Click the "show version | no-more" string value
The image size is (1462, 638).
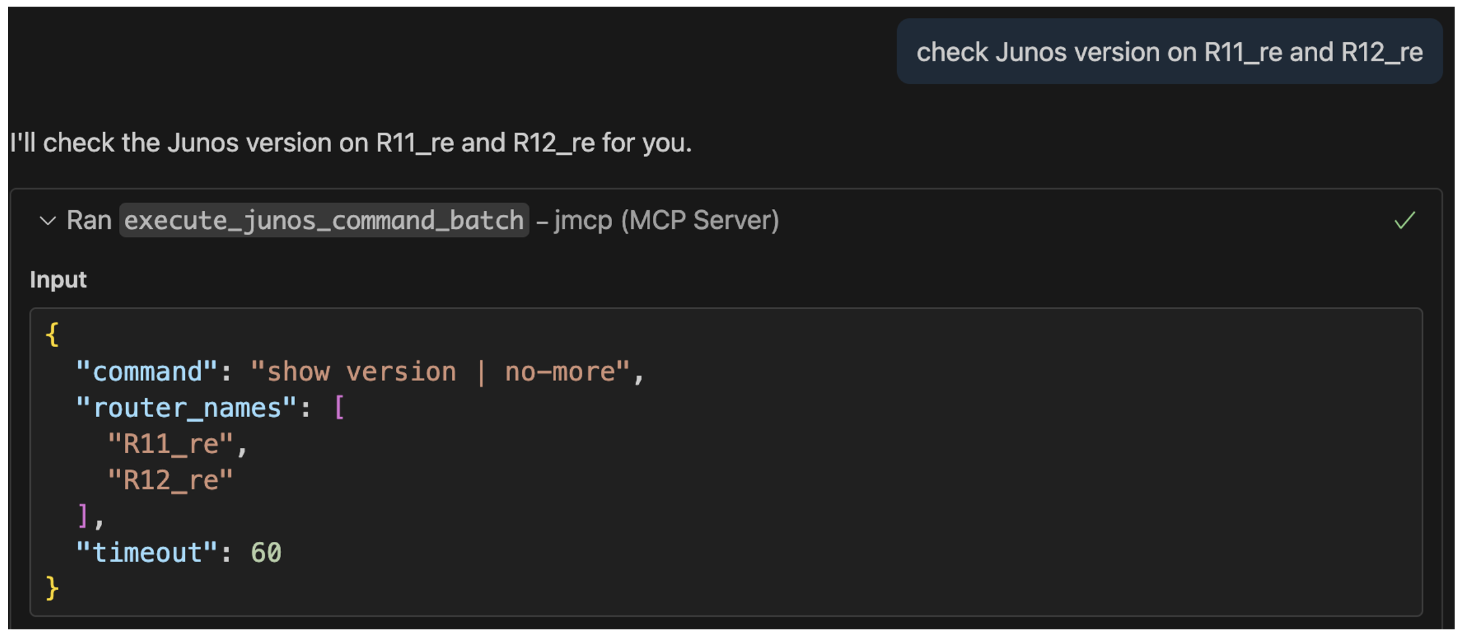pos(440,372)
